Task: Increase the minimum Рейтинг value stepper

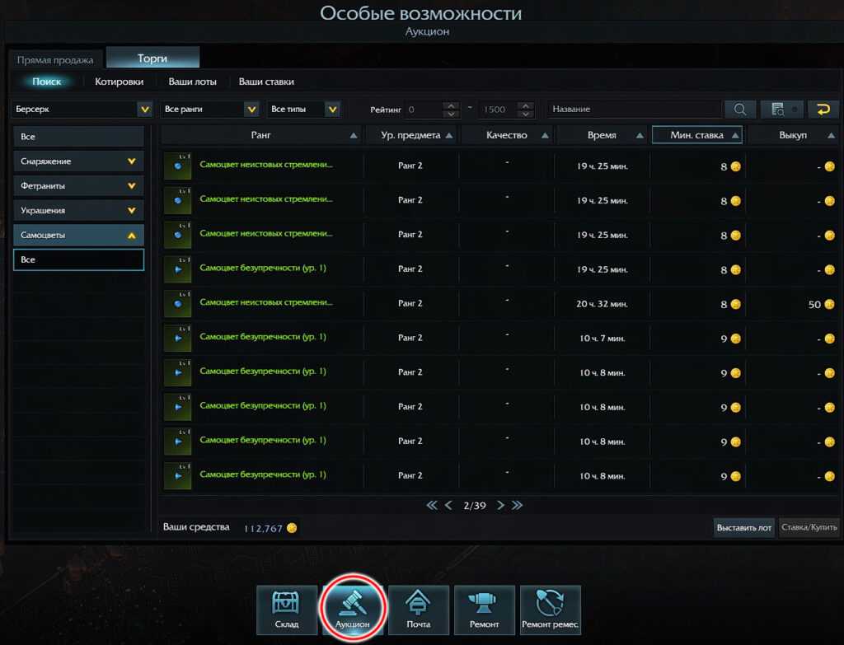Action: click(x=450, y=105)
